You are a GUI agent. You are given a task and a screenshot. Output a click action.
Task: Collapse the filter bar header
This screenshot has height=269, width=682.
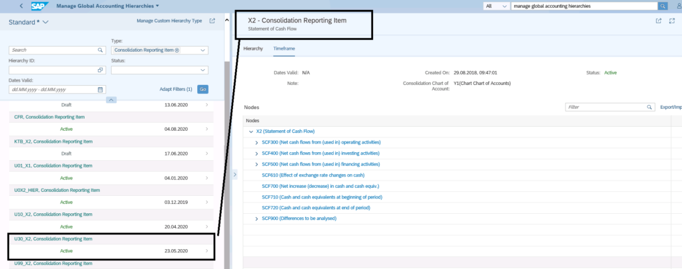click(x=111, y=100)
